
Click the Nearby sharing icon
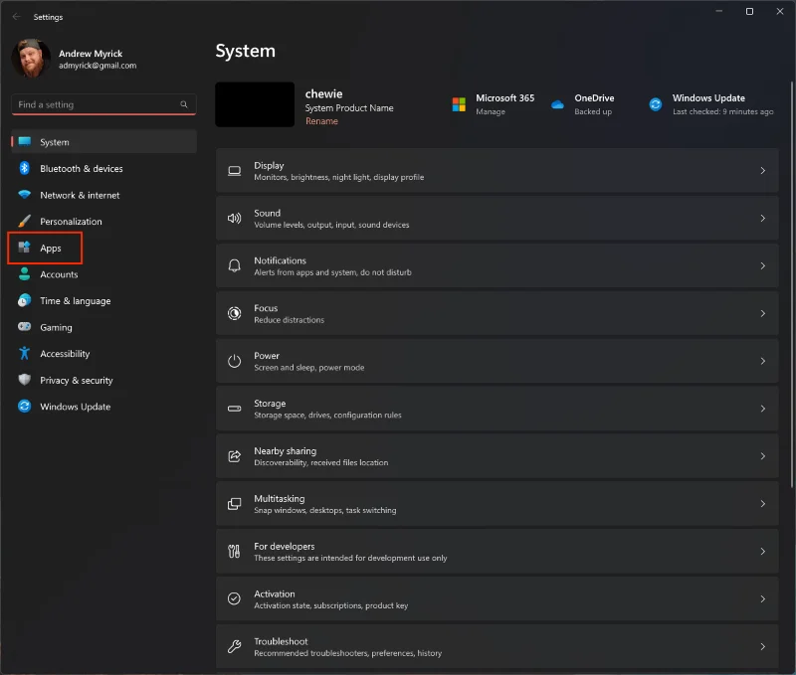click(234, 456)
